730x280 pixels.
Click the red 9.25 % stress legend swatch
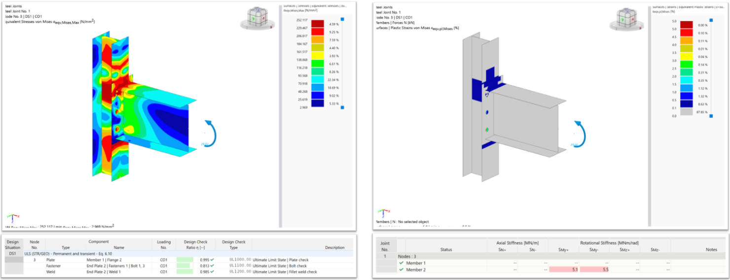(317, 31)
